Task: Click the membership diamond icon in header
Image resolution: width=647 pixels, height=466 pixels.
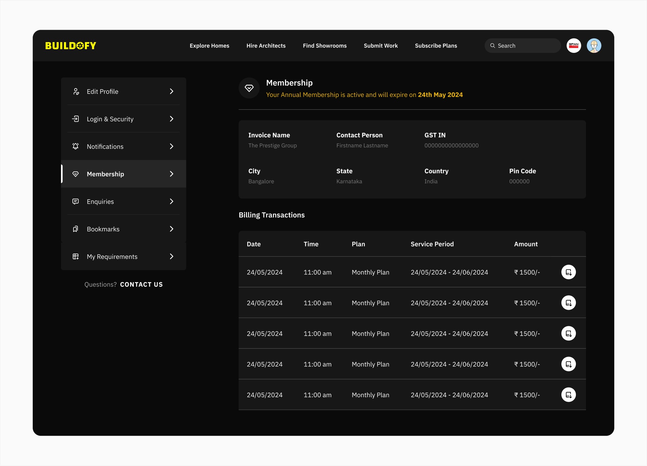Action: pyautogui.click(x=249, y=88)
